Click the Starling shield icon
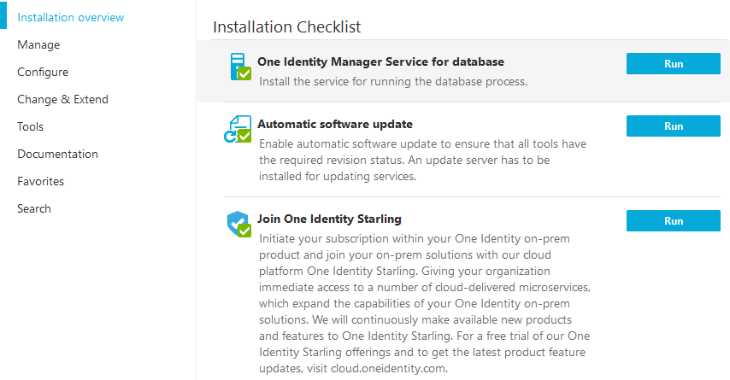The width and height of the screenshot is (730, 380). (x=238, y=225)
